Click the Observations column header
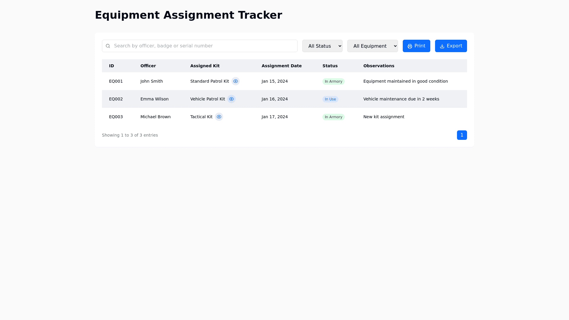Viewport: 569px width, 320px height. [x=378, y=66]
